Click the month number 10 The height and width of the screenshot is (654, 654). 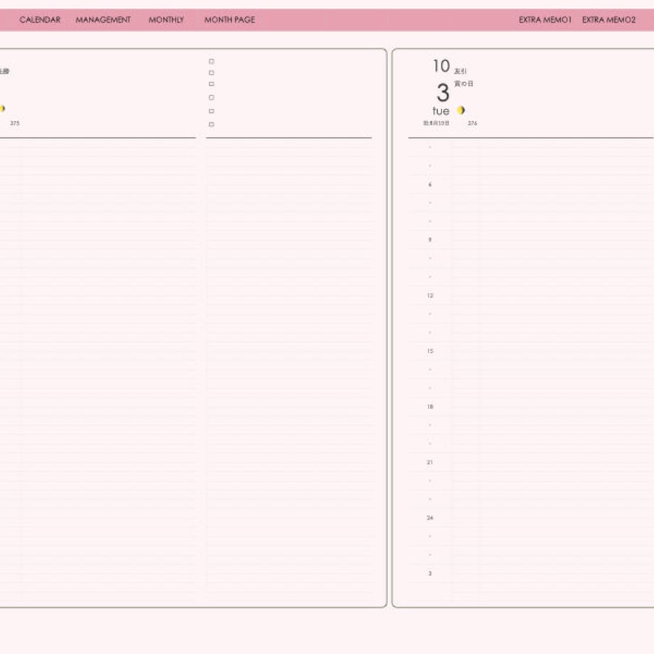tap(441, 66)
